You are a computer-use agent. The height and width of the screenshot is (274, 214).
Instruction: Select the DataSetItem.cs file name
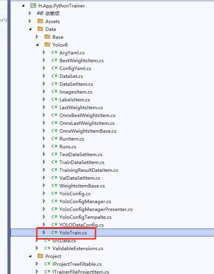[x=76, y=84]
